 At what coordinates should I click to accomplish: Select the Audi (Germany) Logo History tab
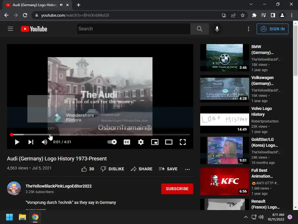pos(35,5)
